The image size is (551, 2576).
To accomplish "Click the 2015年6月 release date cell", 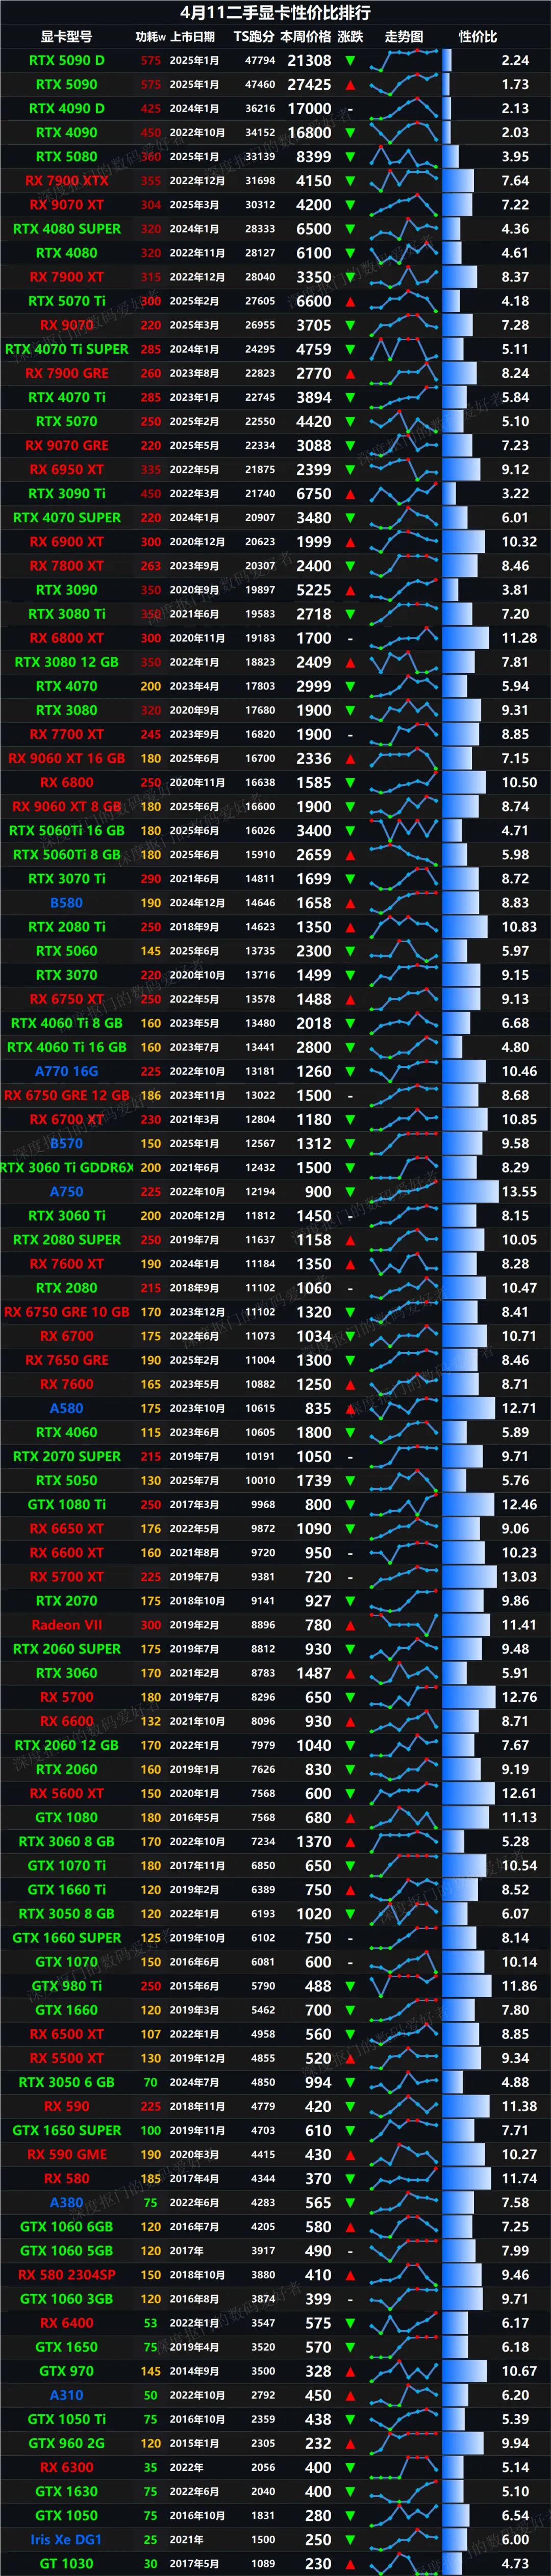I will click(x=194, y=1986).
